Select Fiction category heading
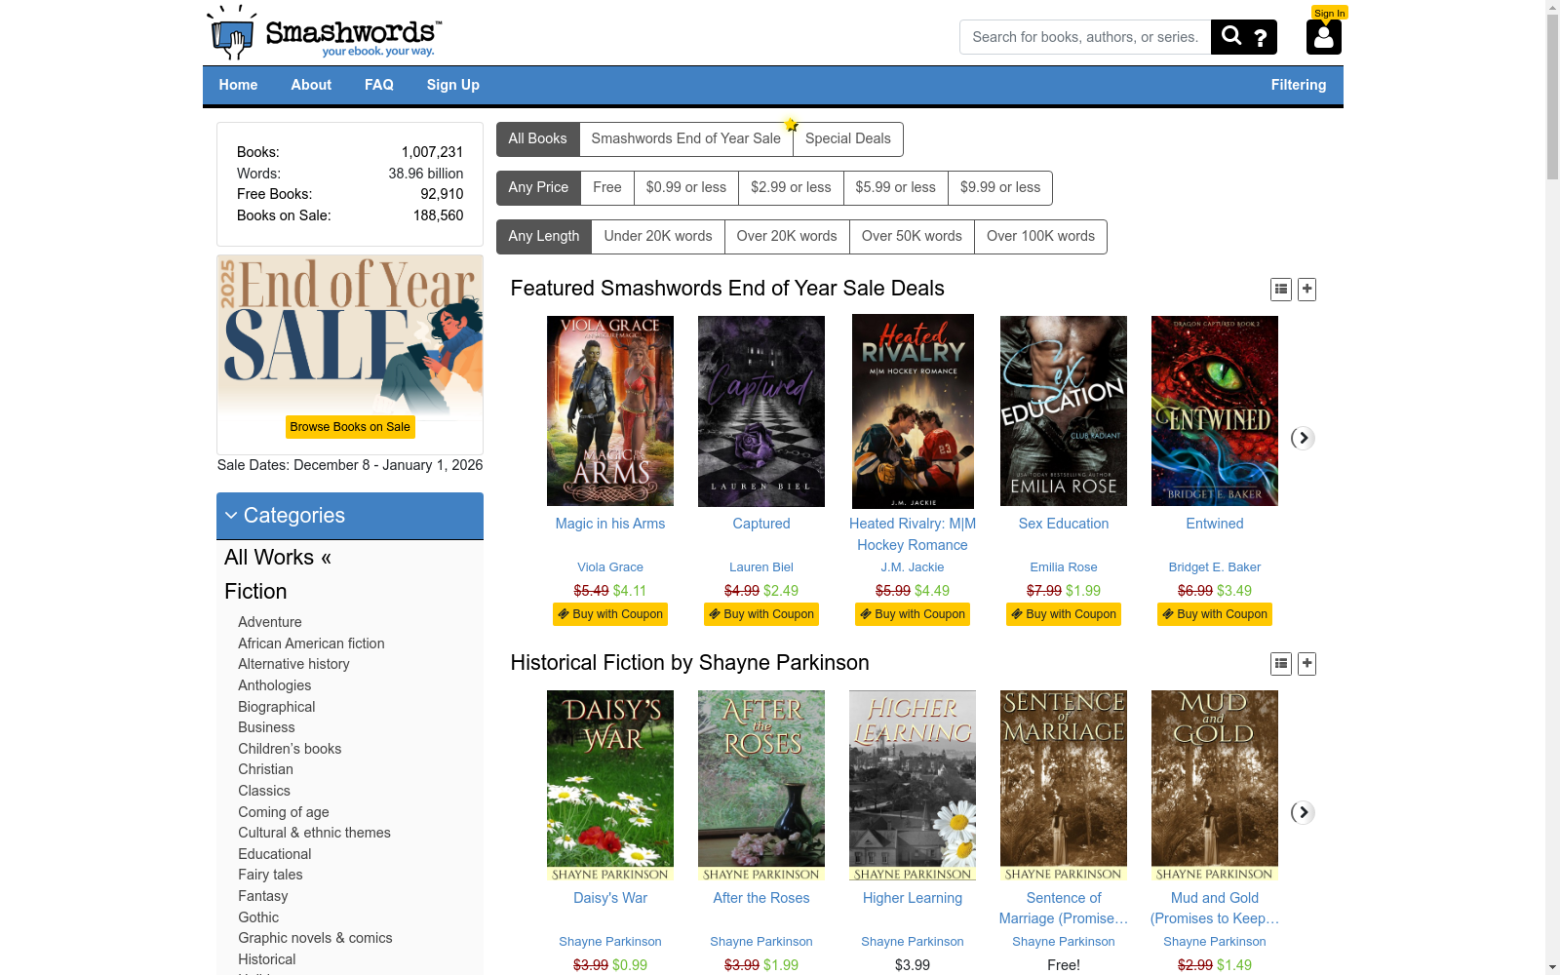Image resolution: width=1560 pixels, height=975 pixels. tap(255, 592)
